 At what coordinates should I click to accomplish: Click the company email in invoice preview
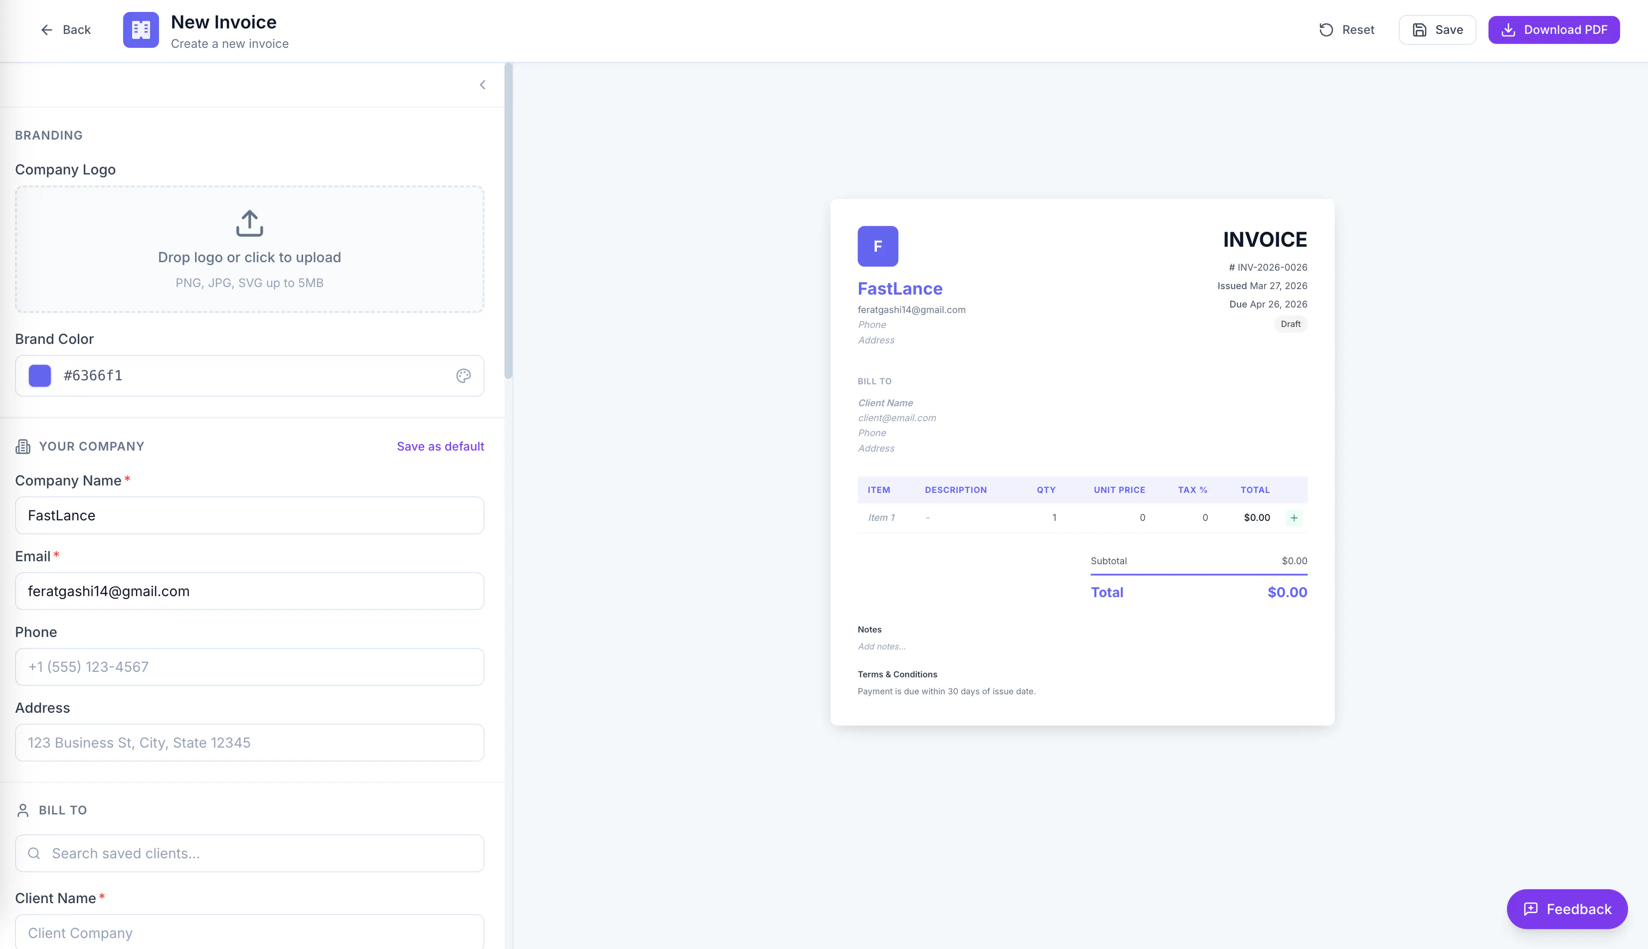point(911,310)
